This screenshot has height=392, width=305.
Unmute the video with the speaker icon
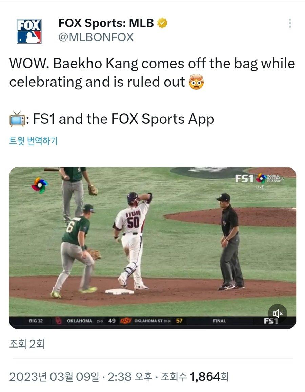277,313
